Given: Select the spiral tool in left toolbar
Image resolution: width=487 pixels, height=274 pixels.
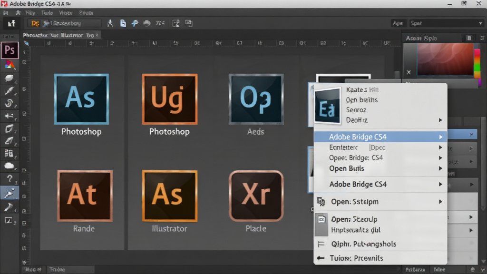Looking at the screenshot, I should click(9, 103).
